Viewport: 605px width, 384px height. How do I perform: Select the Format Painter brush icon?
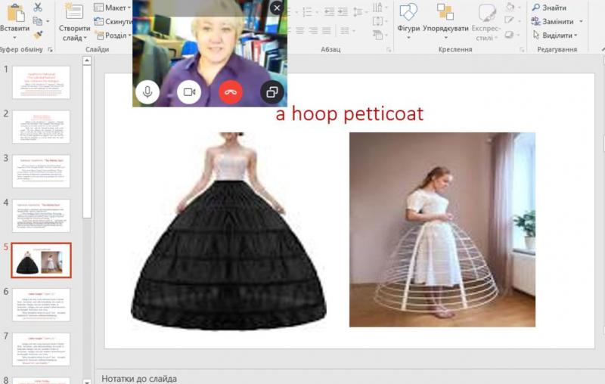click(x=38, y=35)
